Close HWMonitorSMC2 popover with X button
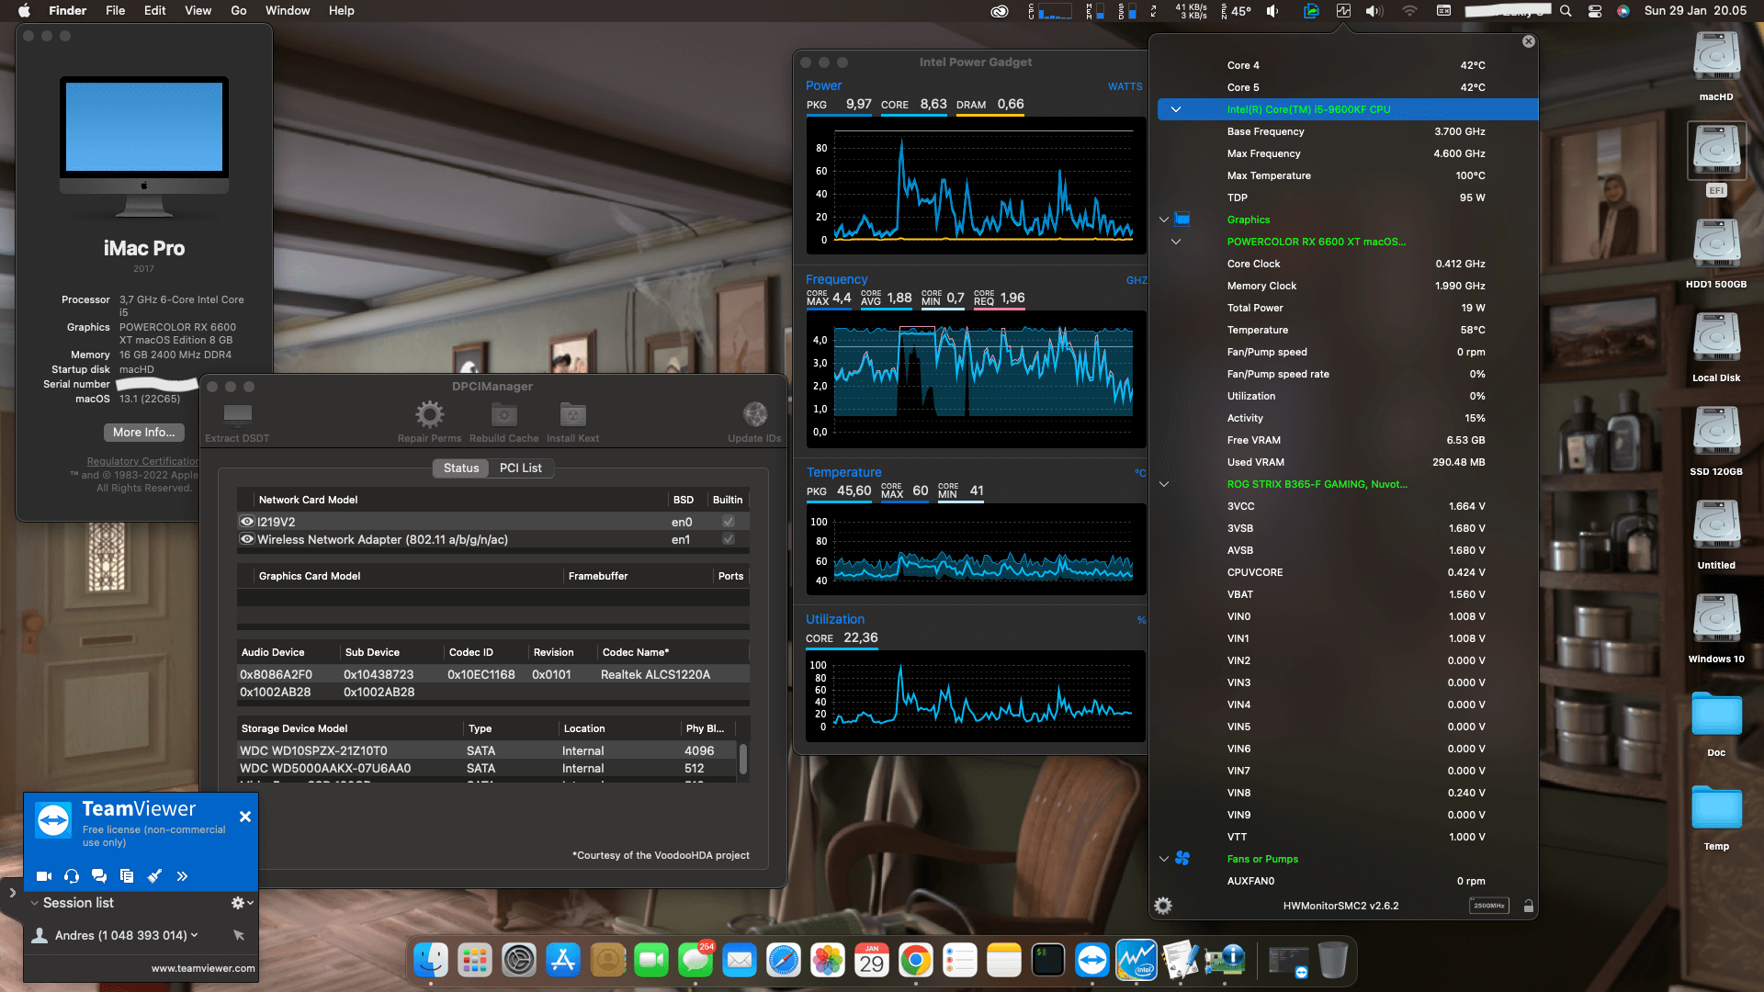This screenshot has height=992, width=1764. [1529, 41]
